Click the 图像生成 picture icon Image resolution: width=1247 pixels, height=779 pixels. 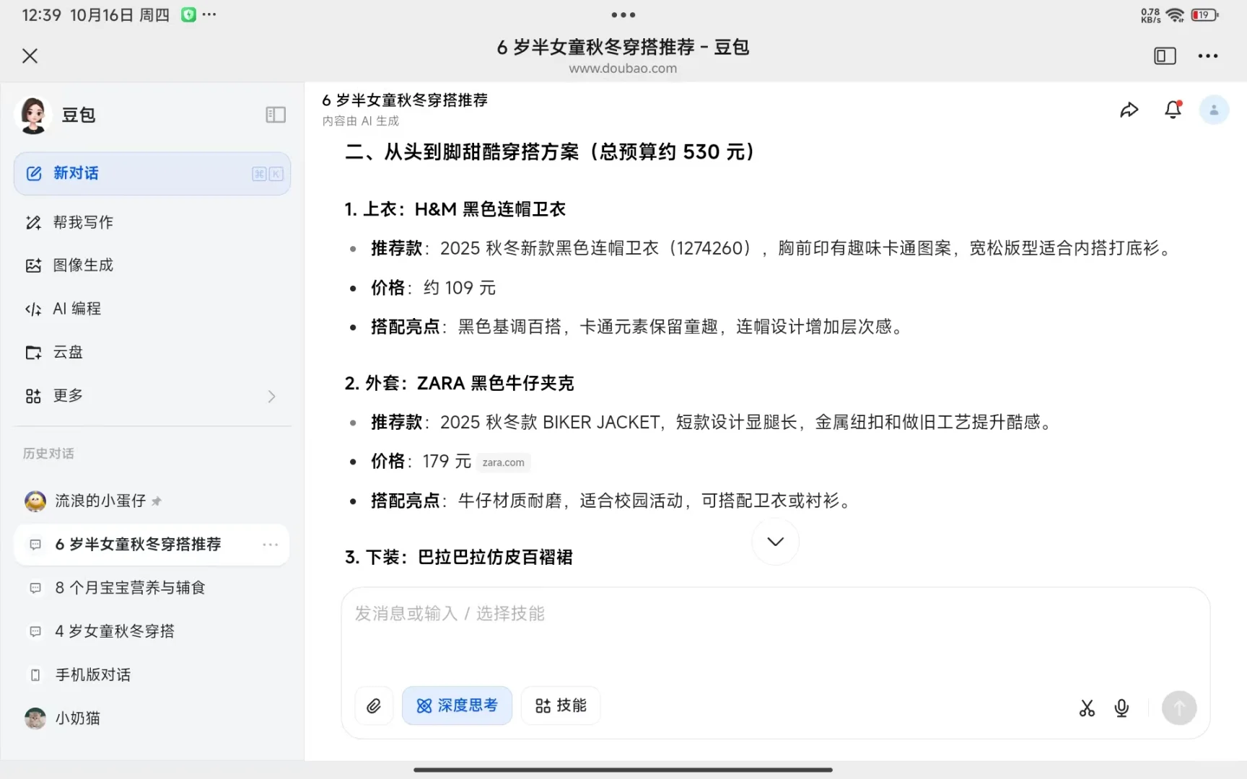click(33, 265)
